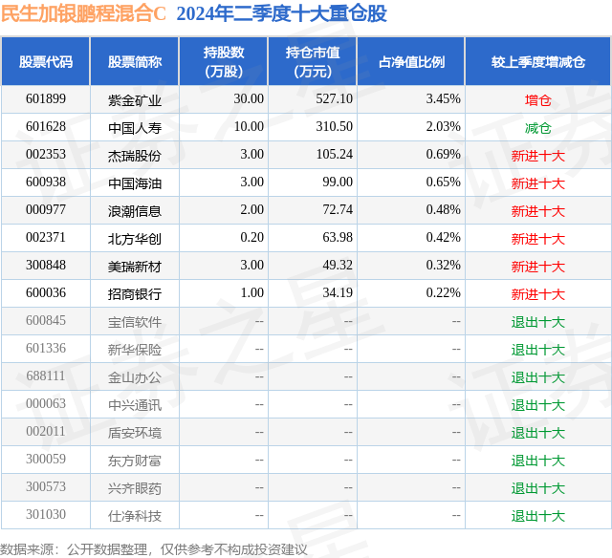Select stock code 601899

46,99
